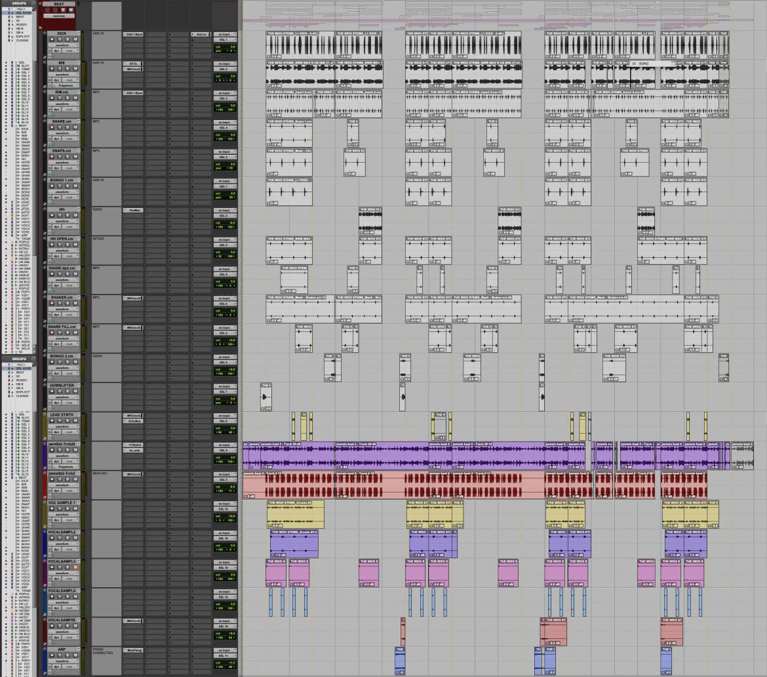The image size is (767, 677).
Task: Open the LEAD SYNTH track view selector
Action: tap(63, 426)
